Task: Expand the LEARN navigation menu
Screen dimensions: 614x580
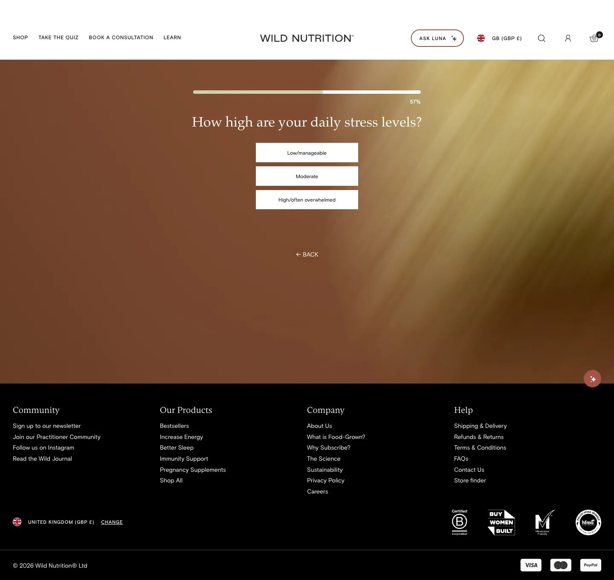Action: (x=172, y=38)
